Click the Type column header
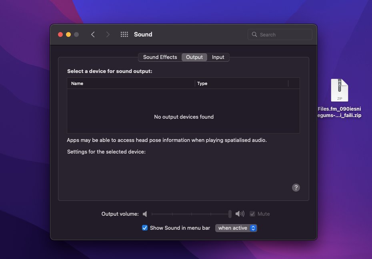 click(242, 83)
